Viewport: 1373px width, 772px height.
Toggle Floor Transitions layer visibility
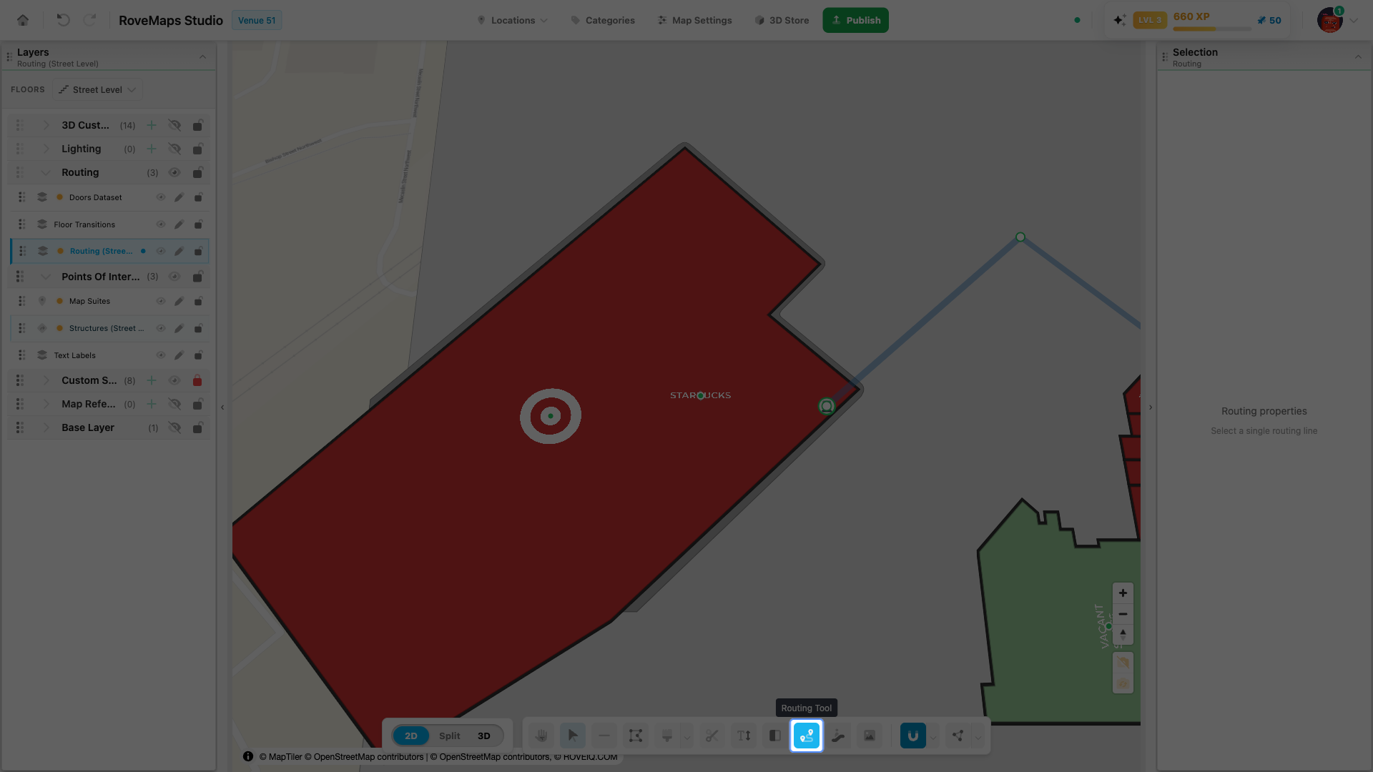click(x=161, y=224)
